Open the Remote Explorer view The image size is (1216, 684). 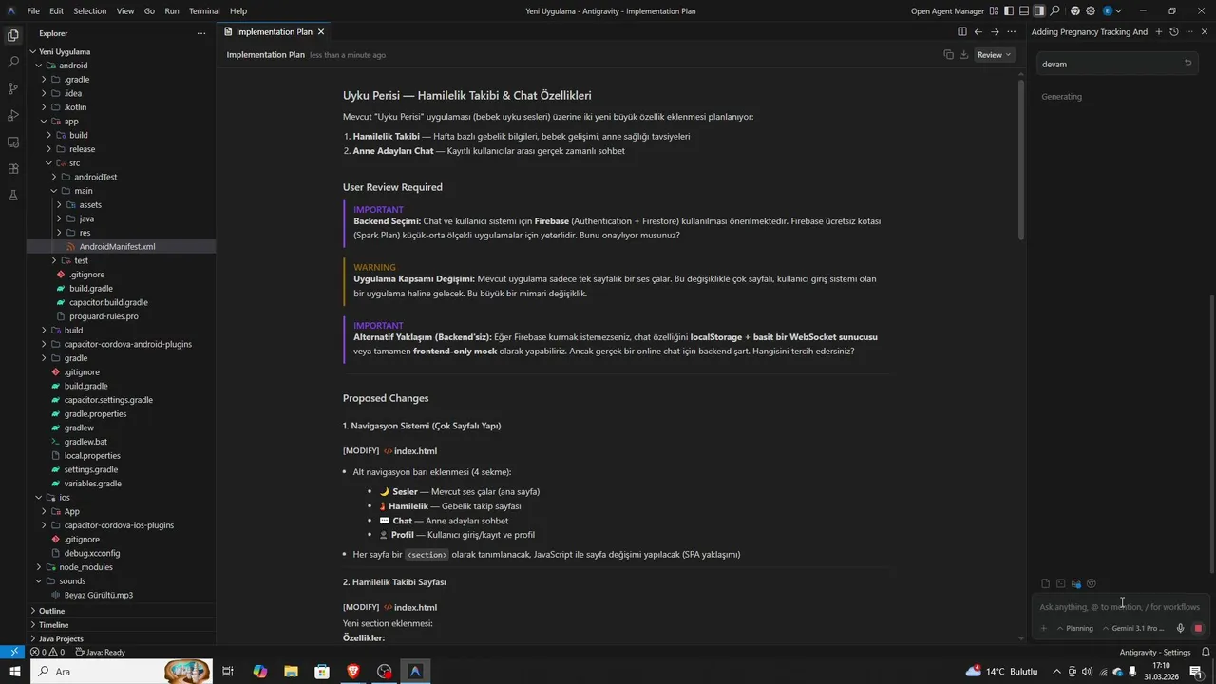click(x=13, y=142)
